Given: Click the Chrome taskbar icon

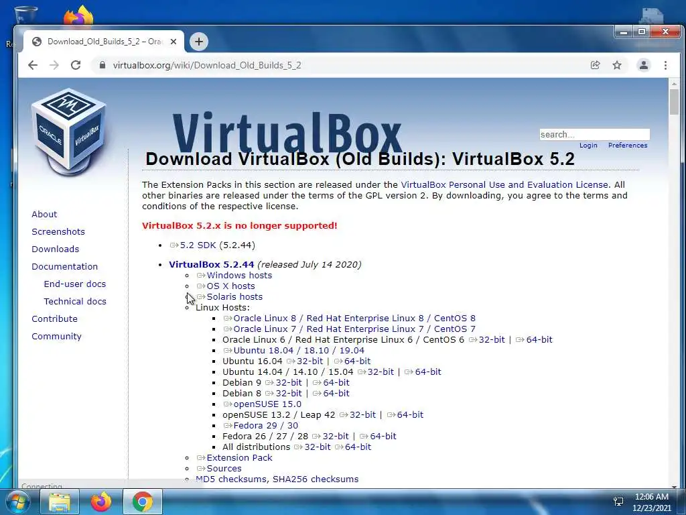Looking at the screenshot, I should coord(143,502).
